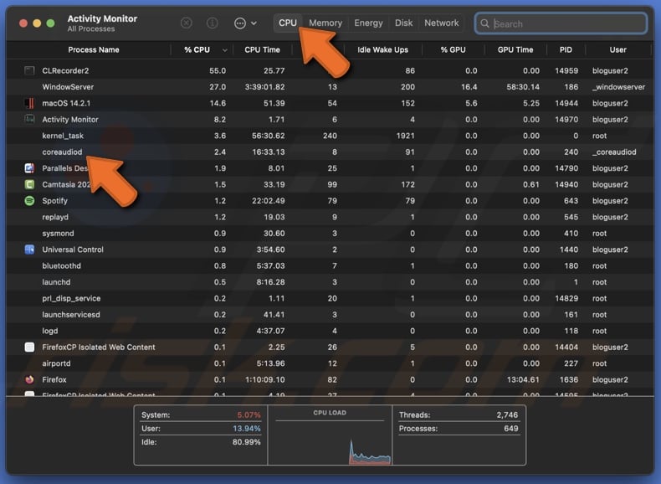
Task: Sort by PID column header
Action: coord(566,49)
